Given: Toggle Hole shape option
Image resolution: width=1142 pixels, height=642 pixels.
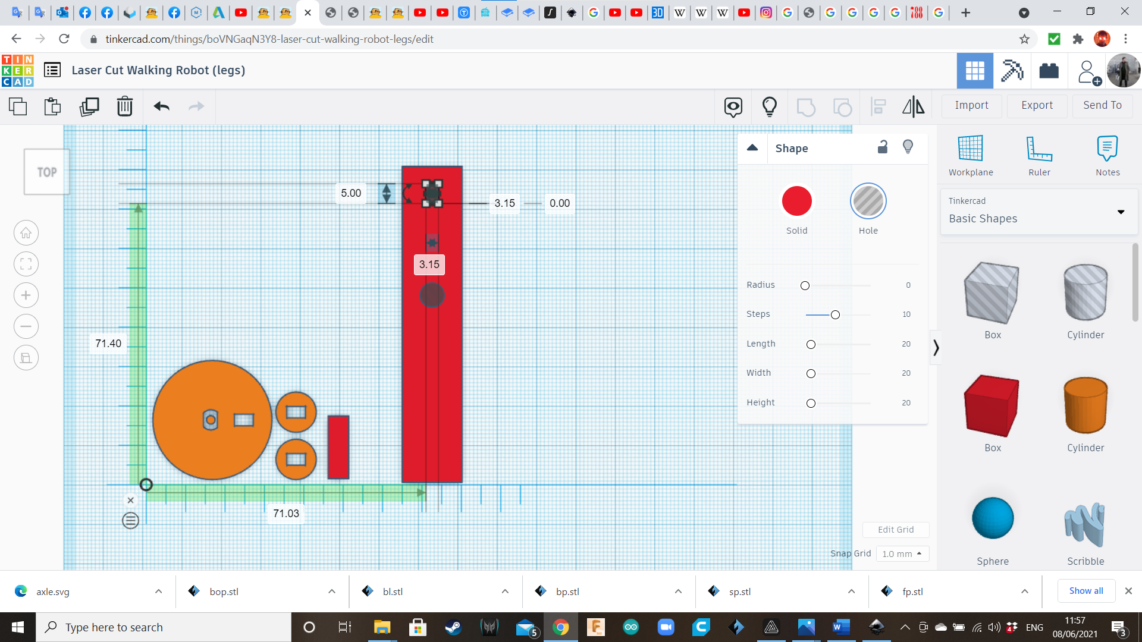Looking at the screenshot, I should (868, 202).
